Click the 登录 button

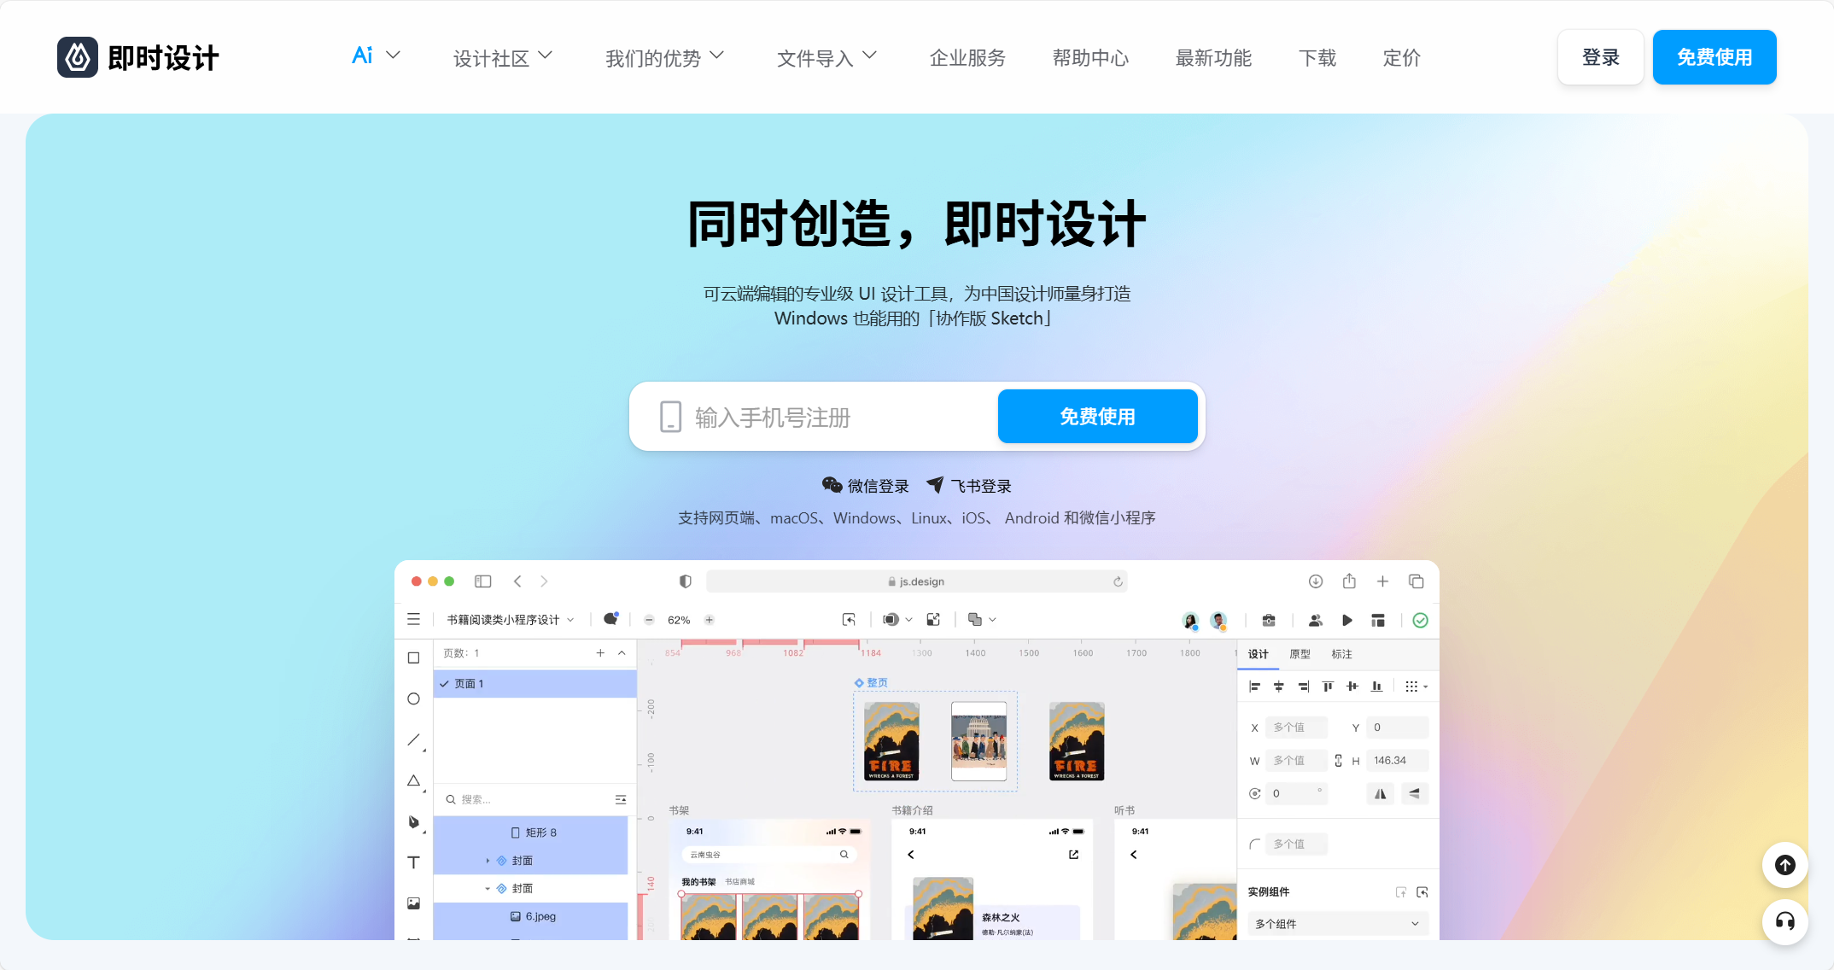1601,57
